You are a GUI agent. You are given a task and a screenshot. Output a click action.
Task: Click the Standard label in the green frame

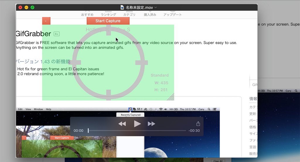(160, 75)
